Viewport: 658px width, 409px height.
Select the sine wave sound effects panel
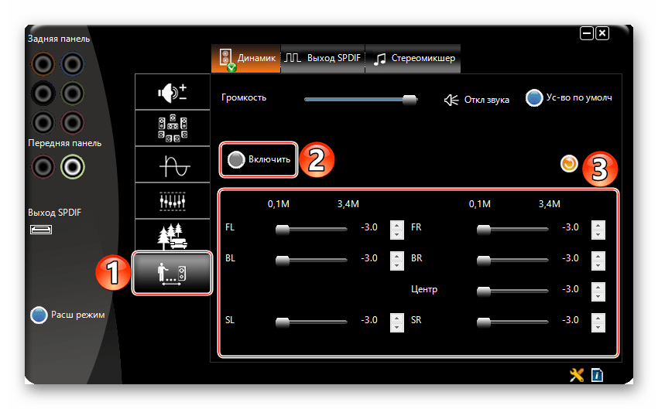172,165
